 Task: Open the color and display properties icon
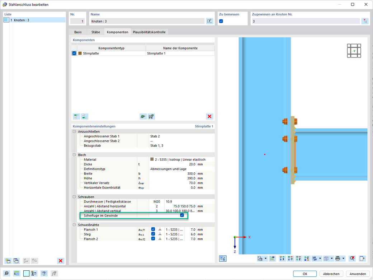point(34,273)
